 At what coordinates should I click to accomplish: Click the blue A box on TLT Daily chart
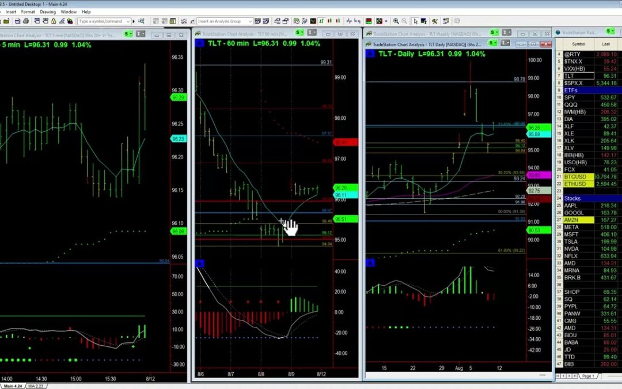coord(370,53)
